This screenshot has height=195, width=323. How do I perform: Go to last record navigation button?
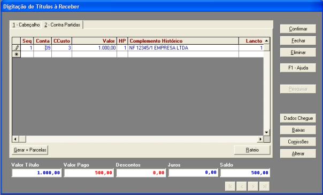tap(264, 186)
